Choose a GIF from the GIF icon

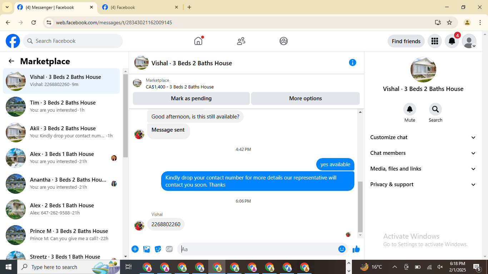[x=169, y=249]
